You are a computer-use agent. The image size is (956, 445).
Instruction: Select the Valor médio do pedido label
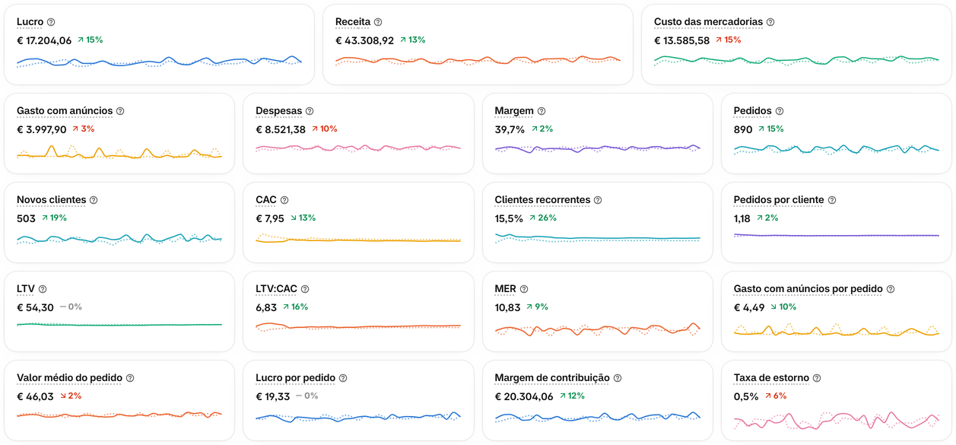pyautogui.click(x=69, y=378)
